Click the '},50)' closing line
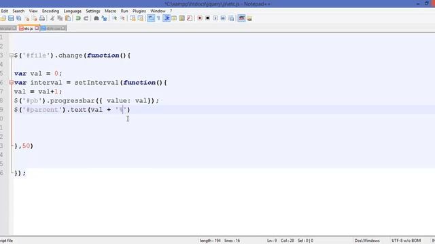435x244 pixels. (x=24, y=146)
